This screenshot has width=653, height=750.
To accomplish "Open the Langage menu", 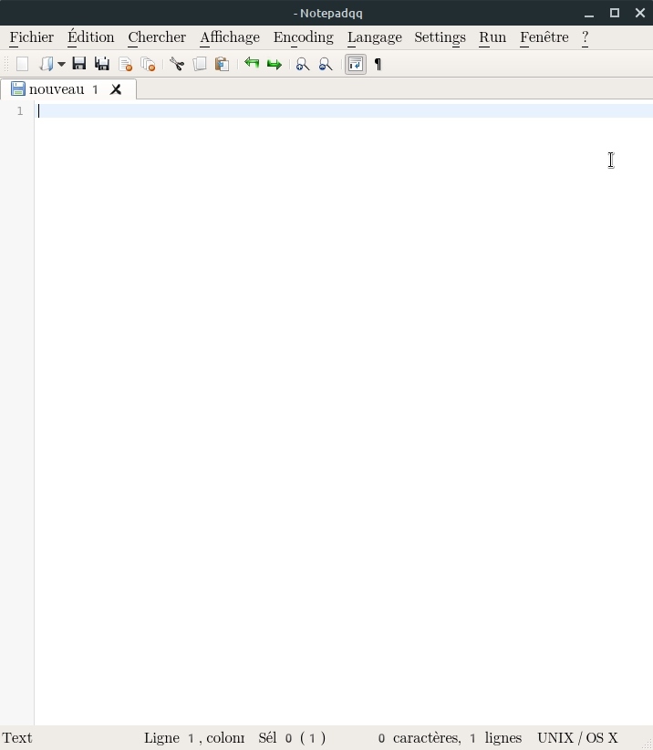I will click(374, 37).
